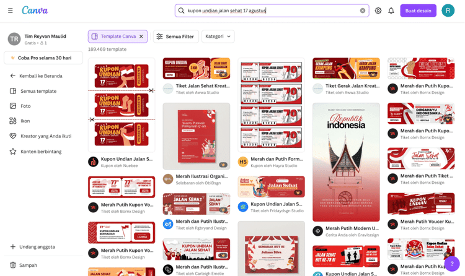
Task: Expand the Kategori dropdown
Action: coord(218,37)
